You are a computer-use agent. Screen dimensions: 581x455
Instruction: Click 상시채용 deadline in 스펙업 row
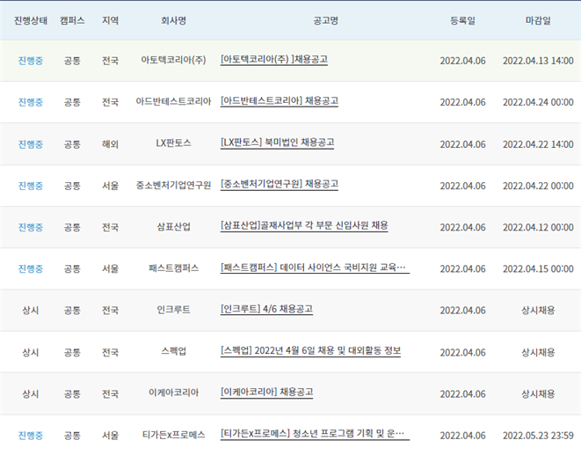pyautogui.click(x=538, y=352)
